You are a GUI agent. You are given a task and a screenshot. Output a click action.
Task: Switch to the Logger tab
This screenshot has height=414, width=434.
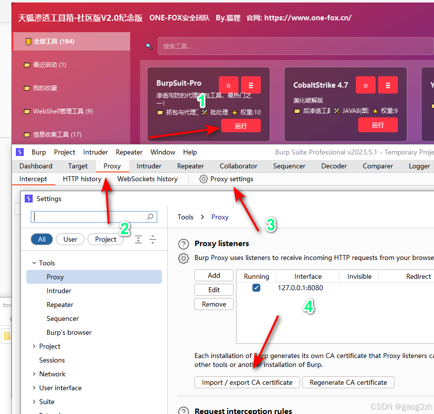tap(419, 166)
